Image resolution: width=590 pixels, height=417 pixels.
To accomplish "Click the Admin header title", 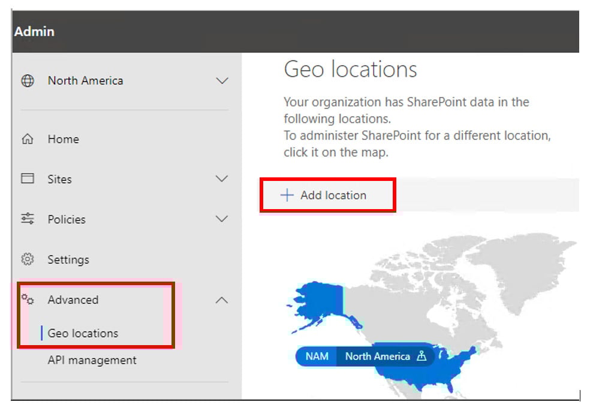I will (34, 32).
